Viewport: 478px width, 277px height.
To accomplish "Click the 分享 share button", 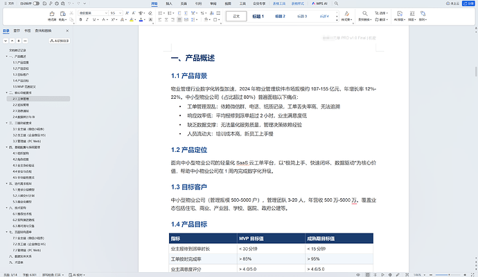I will 468,3.
